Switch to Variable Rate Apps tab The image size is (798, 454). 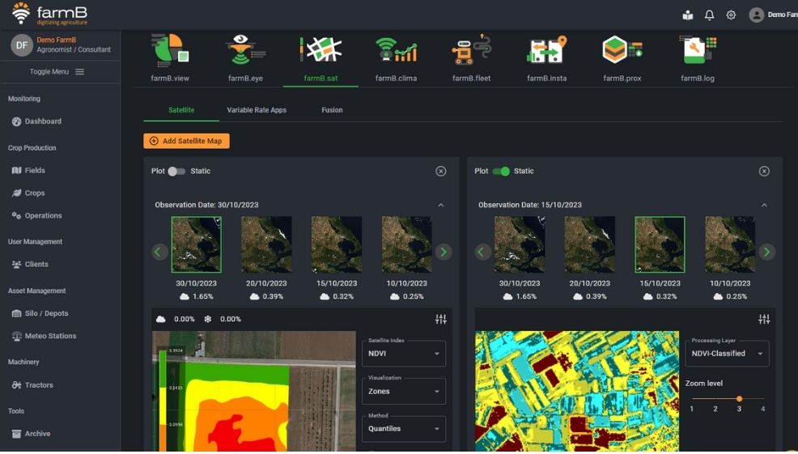[x=257, y=110]
